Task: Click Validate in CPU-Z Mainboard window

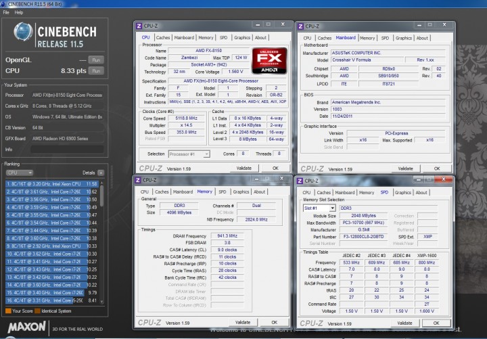Action: 405,168
